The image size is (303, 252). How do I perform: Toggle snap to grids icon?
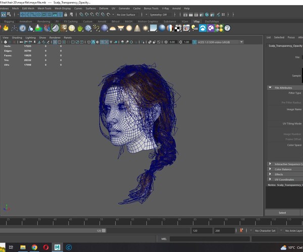click(x=81, y=15)
